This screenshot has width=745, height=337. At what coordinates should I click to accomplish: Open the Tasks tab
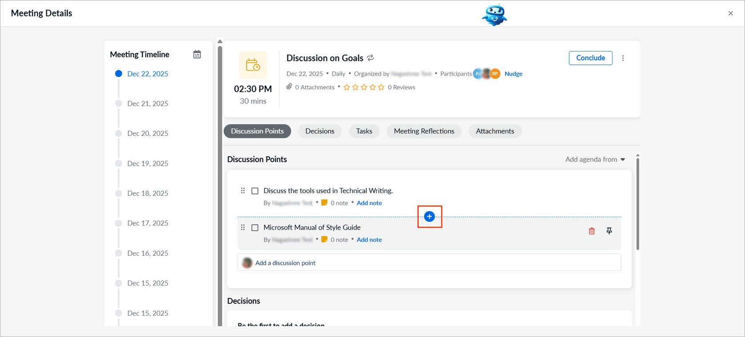coord(364,131)
